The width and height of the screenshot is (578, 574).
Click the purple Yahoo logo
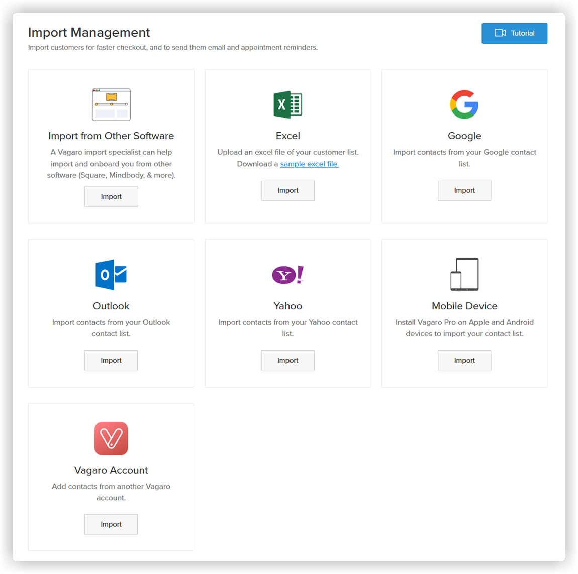pos(287,275)
